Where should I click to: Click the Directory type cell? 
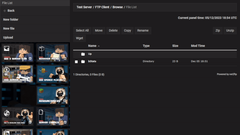pyautogui.click(x=148, y=61)
